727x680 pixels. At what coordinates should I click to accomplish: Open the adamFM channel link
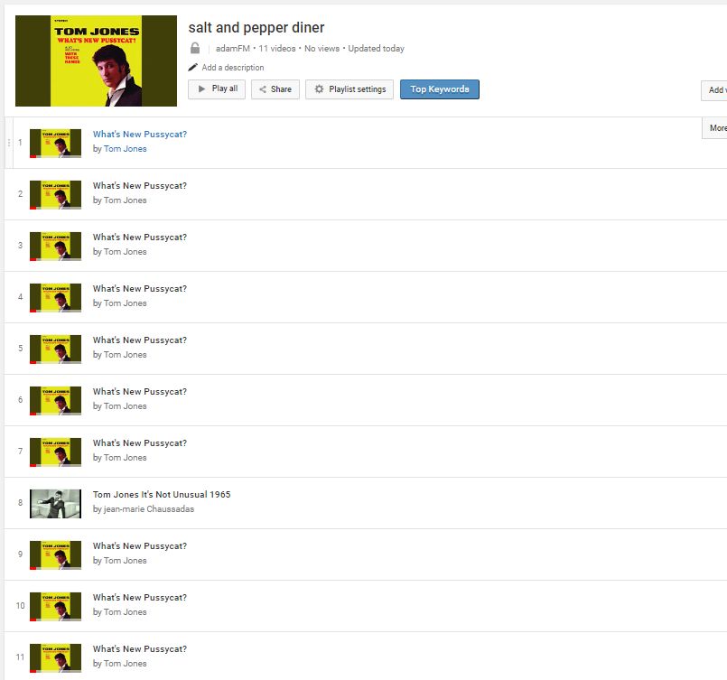pyautogui.click(x=234, y=49)
